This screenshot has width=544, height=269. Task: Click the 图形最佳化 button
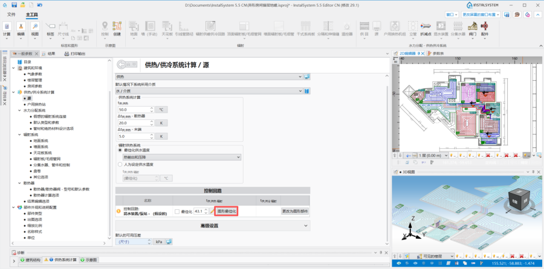click(x=227, y=211)
